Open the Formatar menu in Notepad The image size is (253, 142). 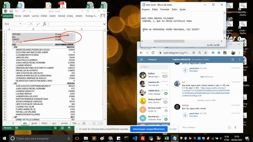165,9
